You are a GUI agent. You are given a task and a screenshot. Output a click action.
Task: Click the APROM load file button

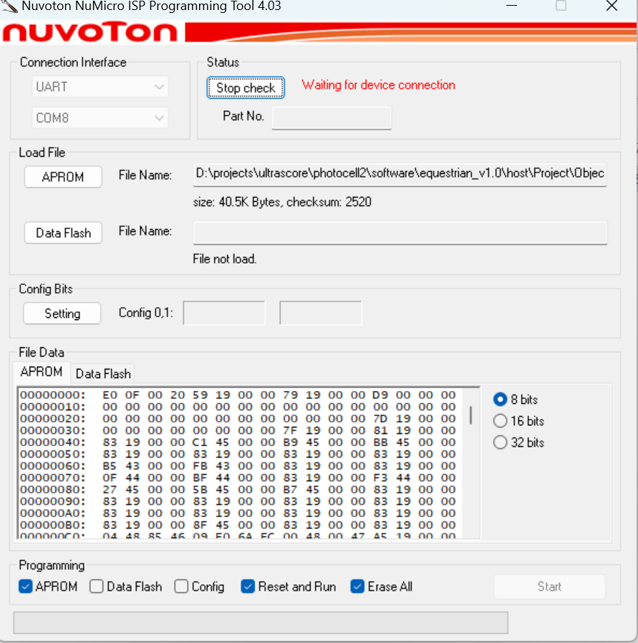point(62,176)
